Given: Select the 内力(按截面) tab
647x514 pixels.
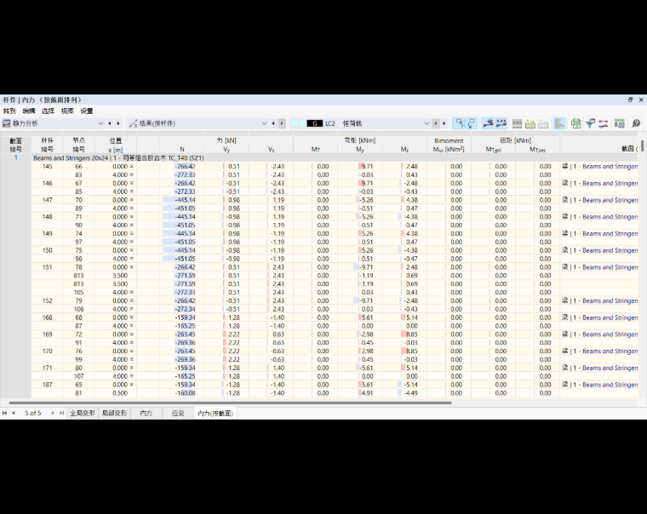Looking at the screenshot, I should 215,413.
